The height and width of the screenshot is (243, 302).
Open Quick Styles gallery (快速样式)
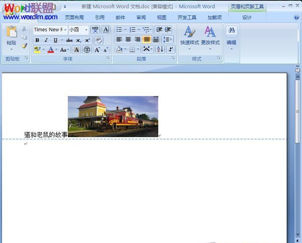coord(190,38)
